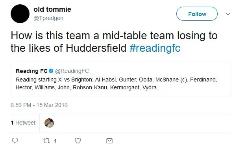Follow old tommie's account
The width and height of the screenshot is (246, 152).
coord(197,14)
